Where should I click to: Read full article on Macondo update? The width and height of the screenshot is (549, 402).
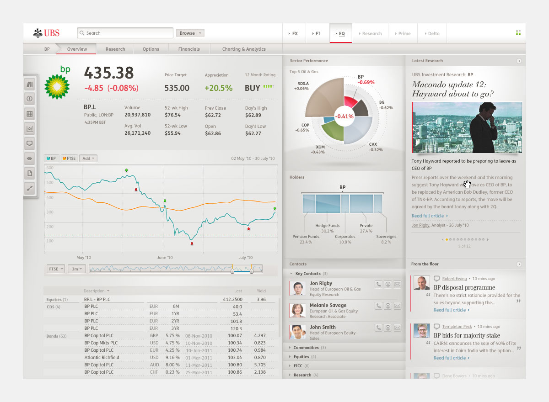(430, 216)
